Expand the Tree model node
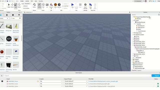The height and width of the screenshot is (90, 160). click(x=133, y=56)
